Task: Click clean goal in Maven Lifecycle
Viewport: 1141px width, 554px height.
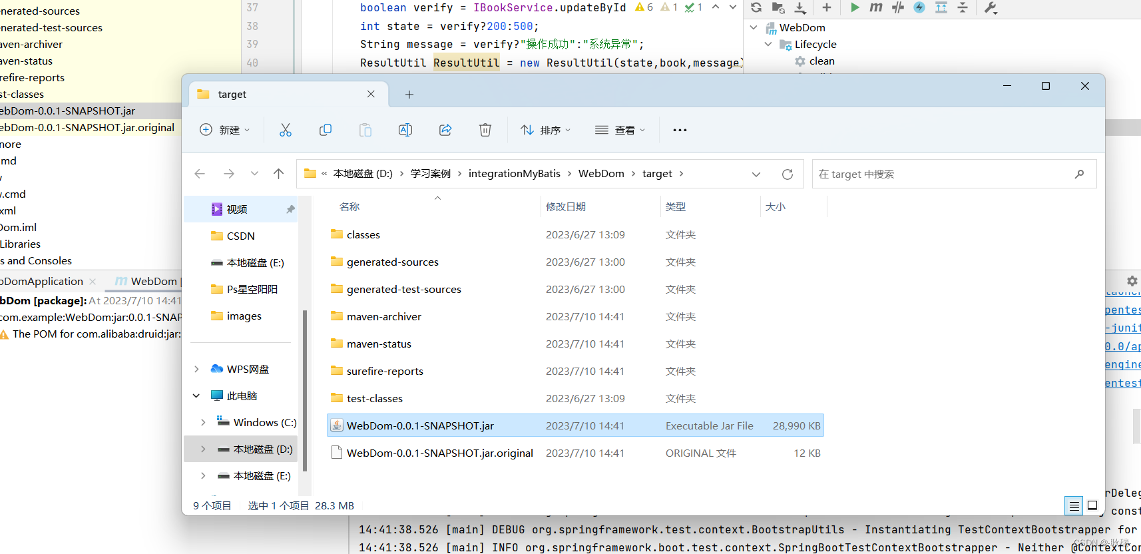Action: pos(814,61)
